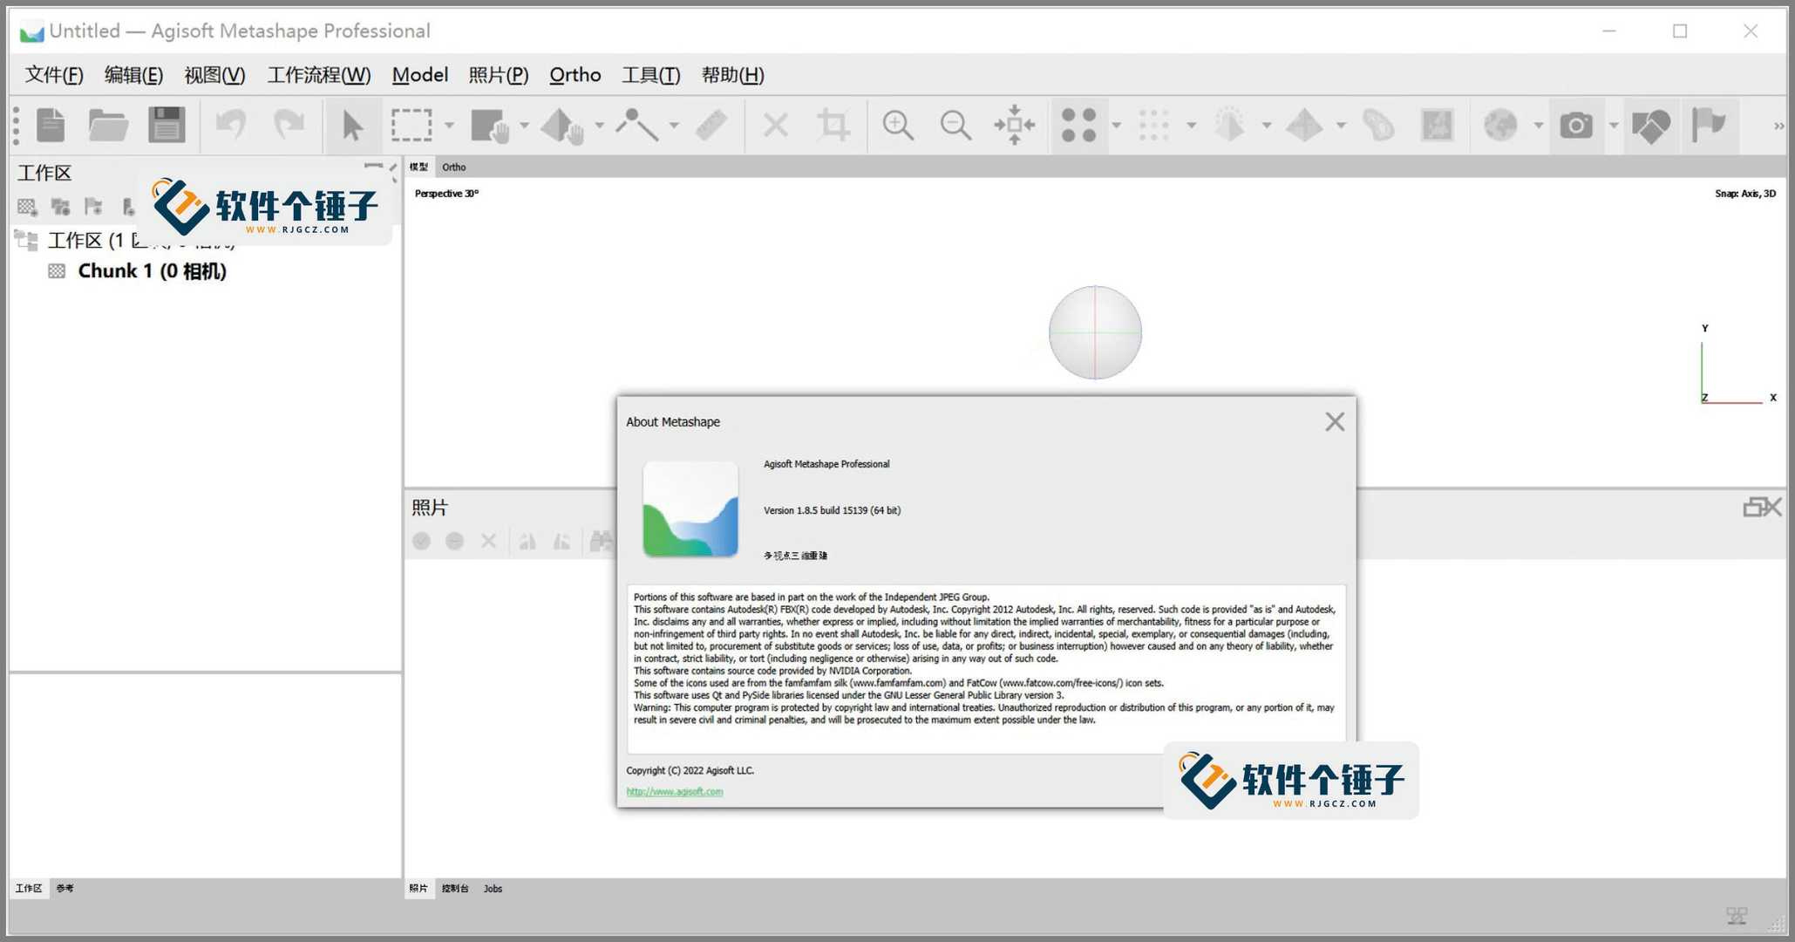1795x942 pixels.
Task: Open the dense cloud view dropdown arrow
Action: 1191,126
